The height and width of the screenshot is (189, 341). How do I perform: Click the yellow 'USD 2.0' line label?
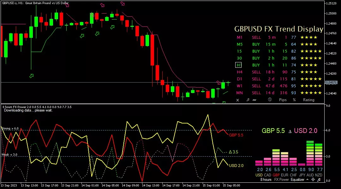[236, 166]
